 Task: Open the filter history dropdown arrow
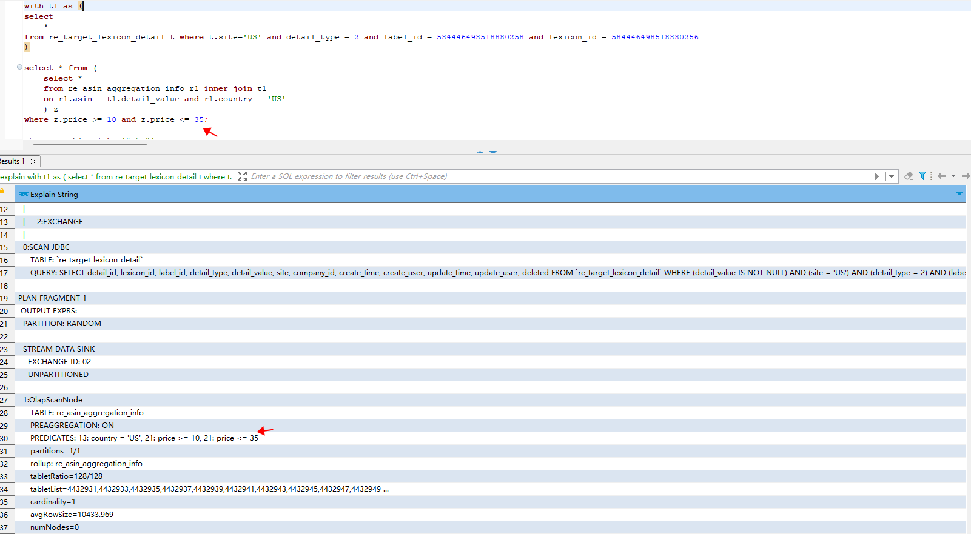(891, 176)
